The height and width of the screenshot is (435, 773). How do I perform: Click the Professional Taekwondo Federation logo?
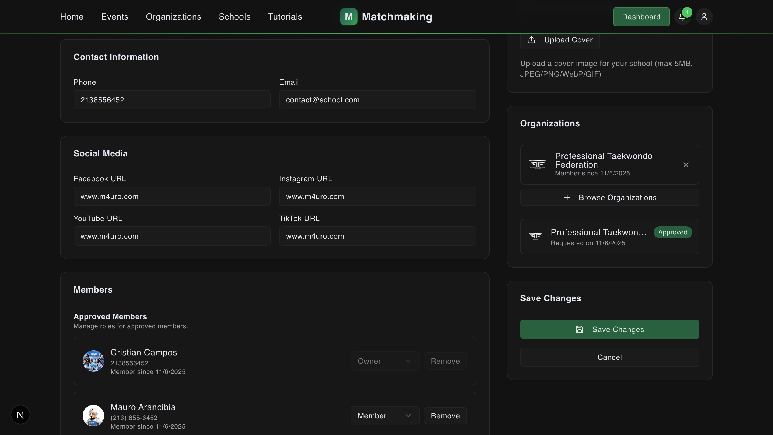coord(537,164)
